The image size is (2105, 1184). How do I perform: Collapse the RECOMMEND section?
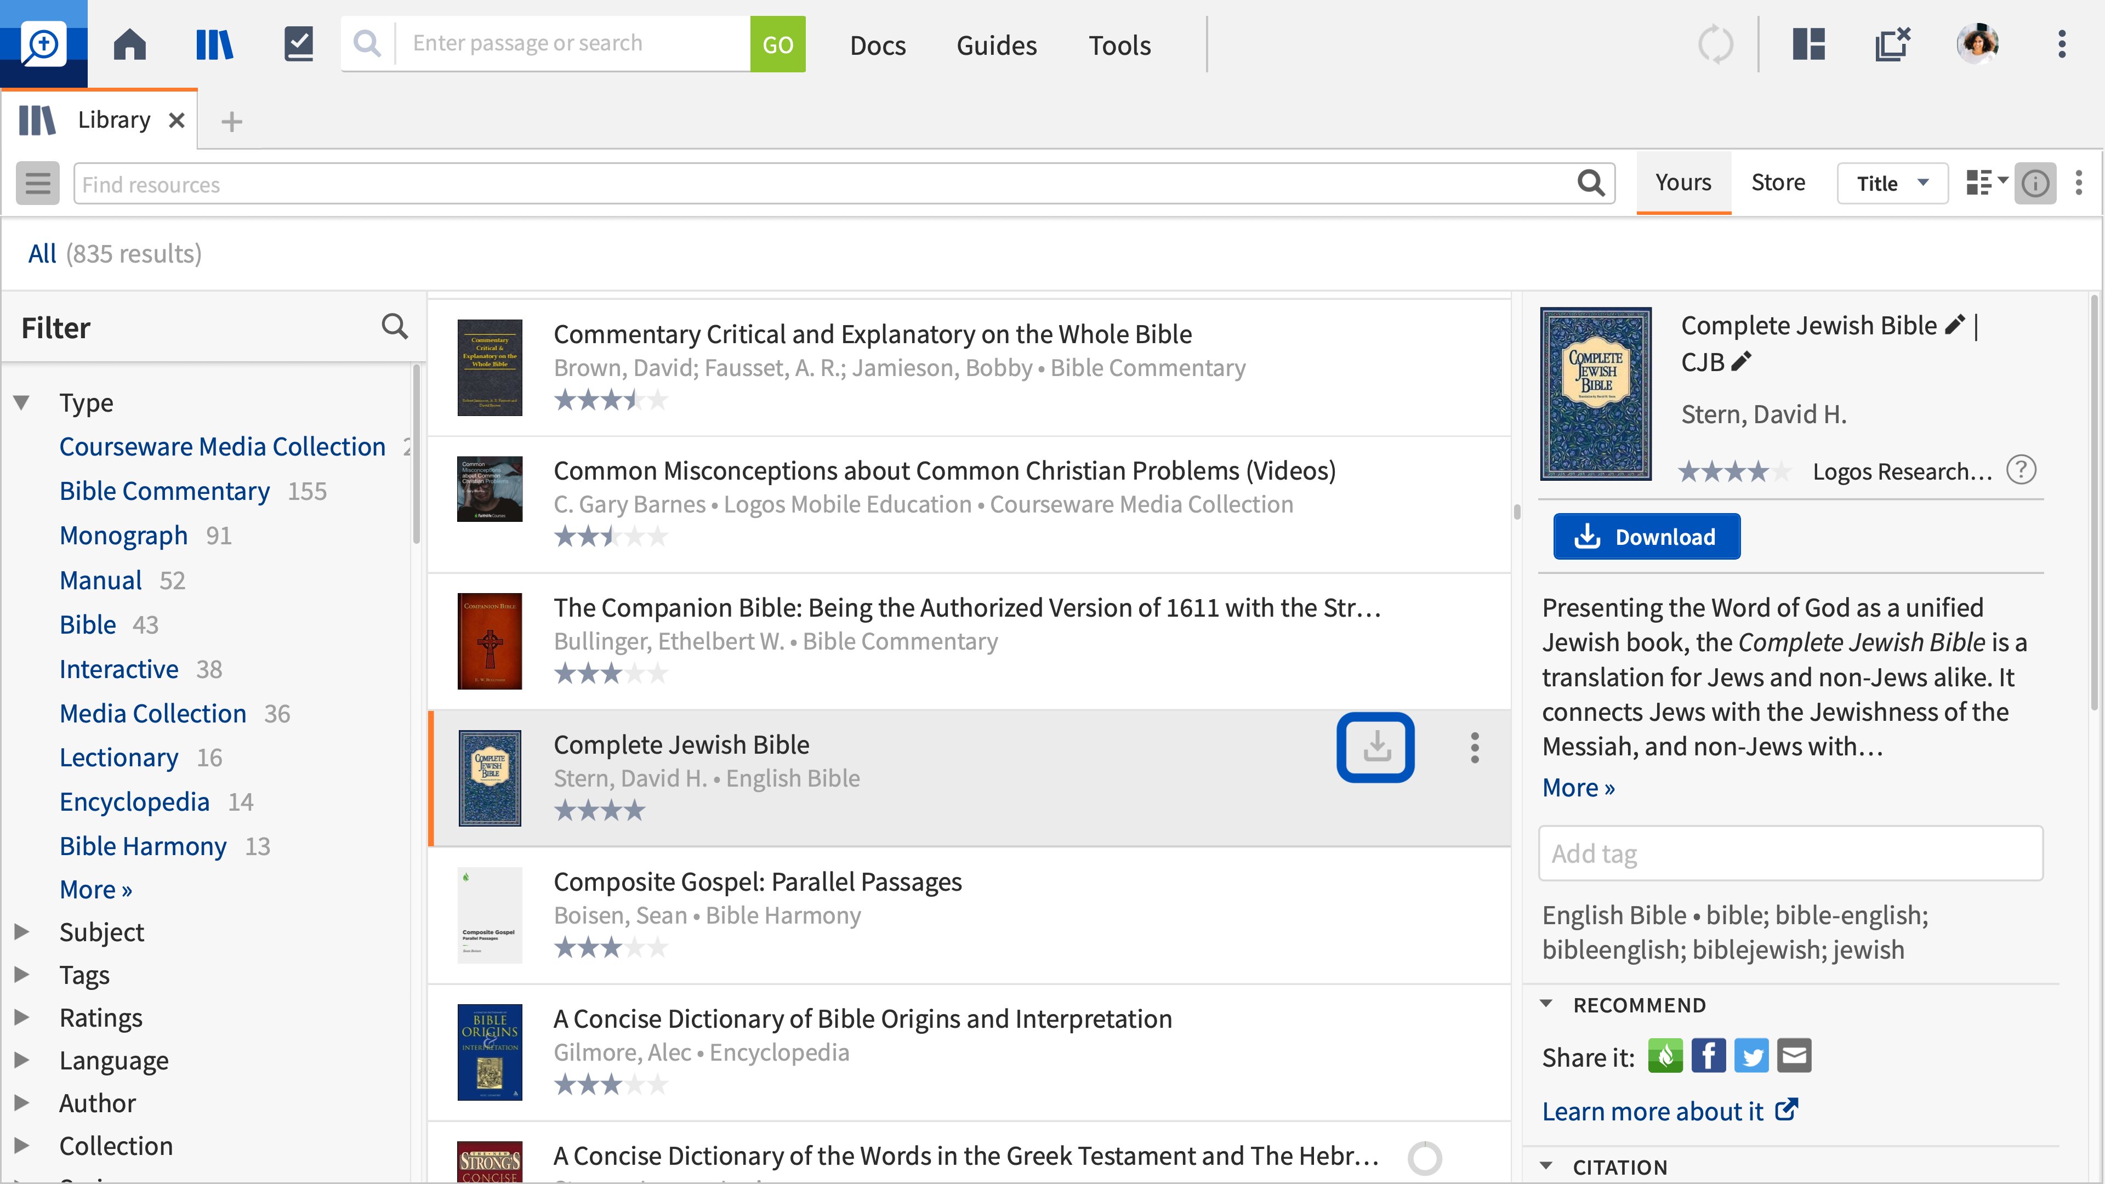point(1546,1004)
